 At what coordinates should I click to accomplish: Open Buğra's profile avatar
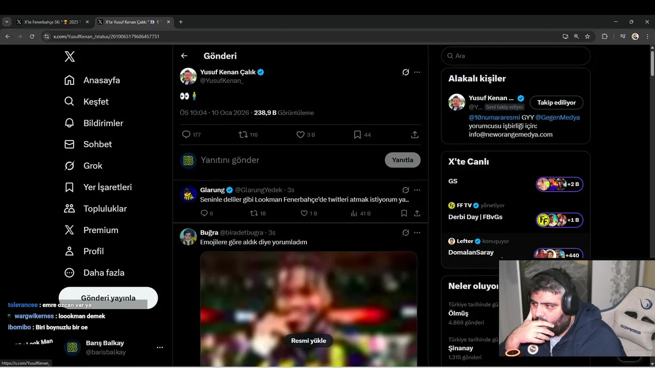(x=188, y=237)
